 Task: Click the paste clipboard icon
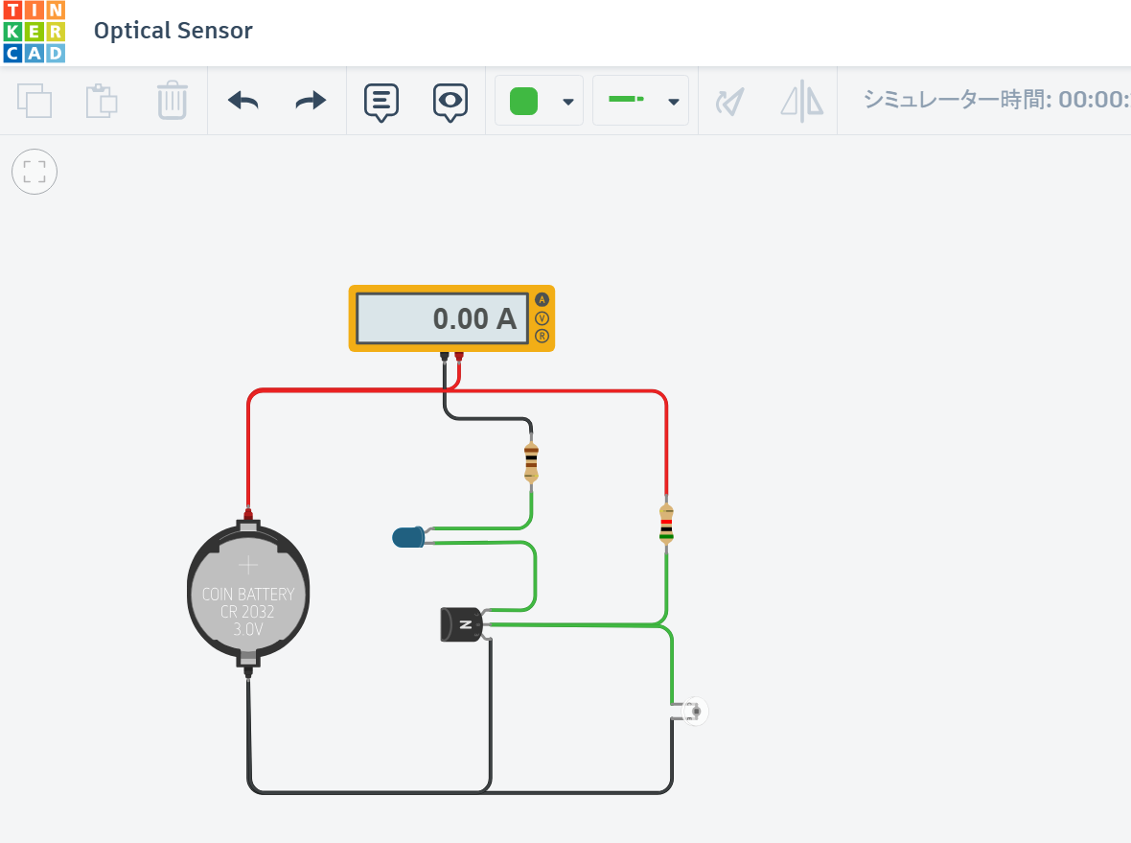(102, 101)
